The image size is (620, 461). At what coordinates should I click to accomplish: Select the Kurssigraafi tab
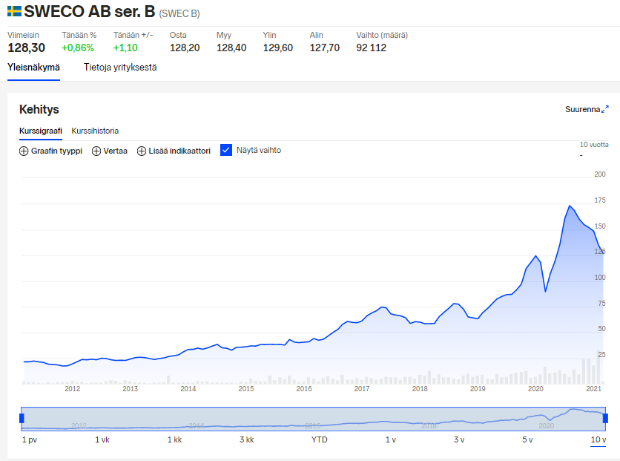pos(41,131)
